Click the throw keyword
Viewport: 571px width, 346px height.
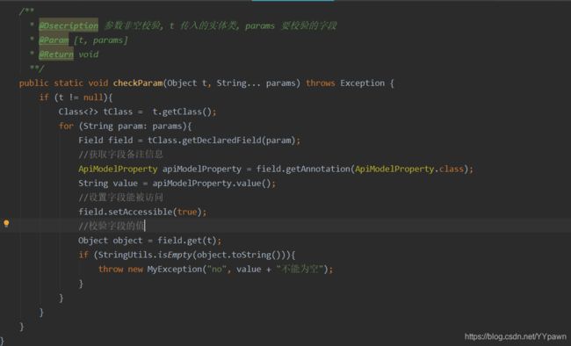[111, 269]
